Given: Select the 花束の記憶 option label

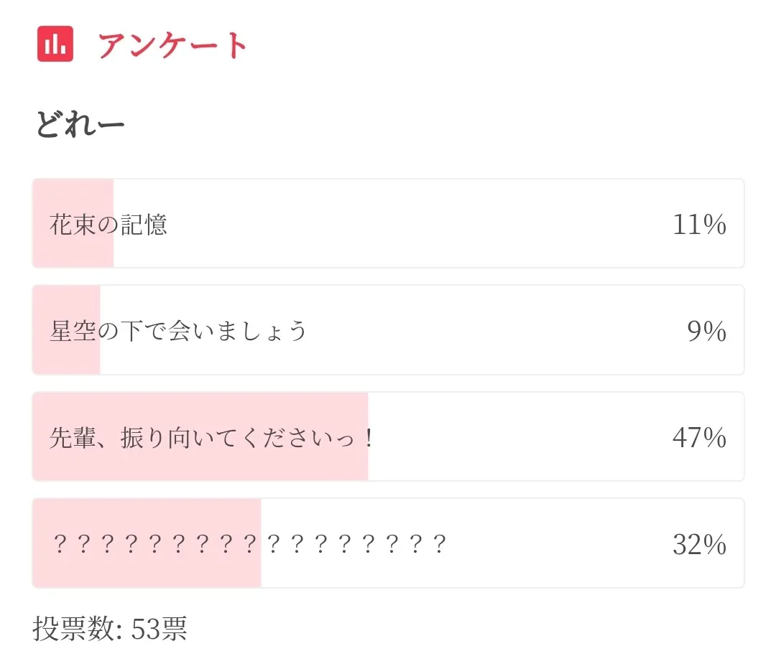Looking at the screenshot, I should point(108,225).
